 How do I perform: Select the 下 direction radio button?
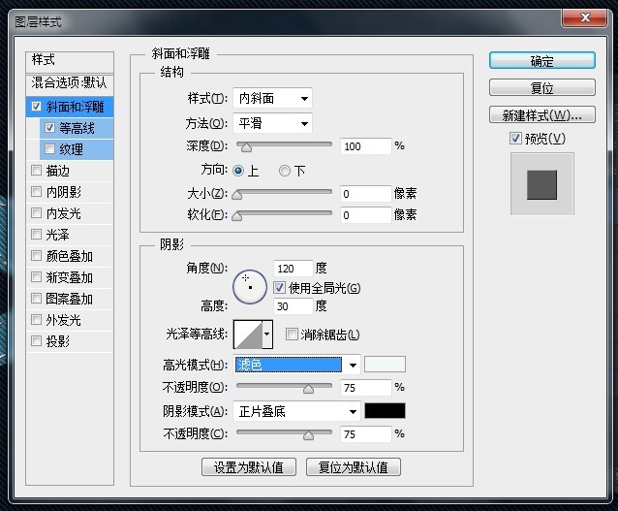pyautogui.click(x=285, y=171)
